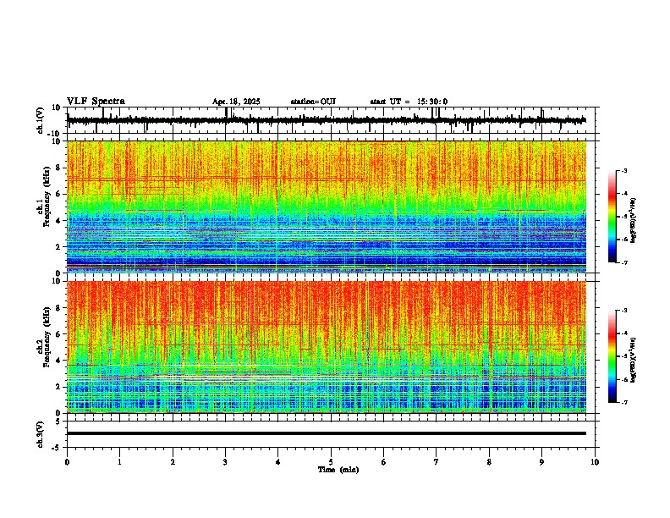This screenshot has width=670, height=518.
Task: Click the time axis tick label "7"
Action: (x=437, y=462)
